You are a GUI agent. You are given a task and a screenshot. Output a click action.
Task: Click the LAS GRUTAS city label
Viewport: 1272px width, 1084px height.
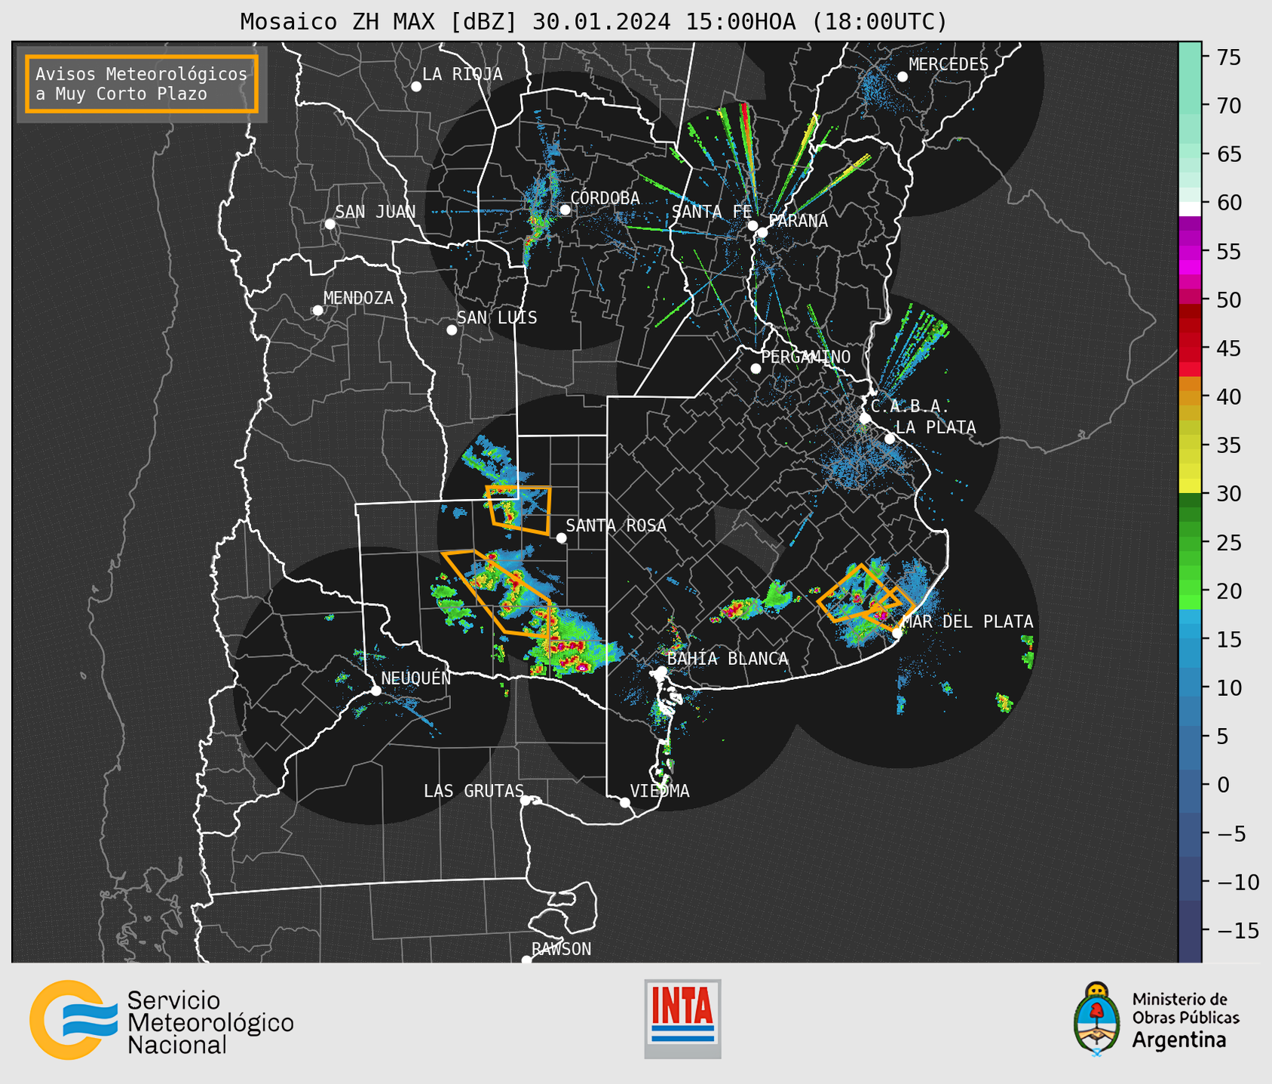click(x=474, y=791)
